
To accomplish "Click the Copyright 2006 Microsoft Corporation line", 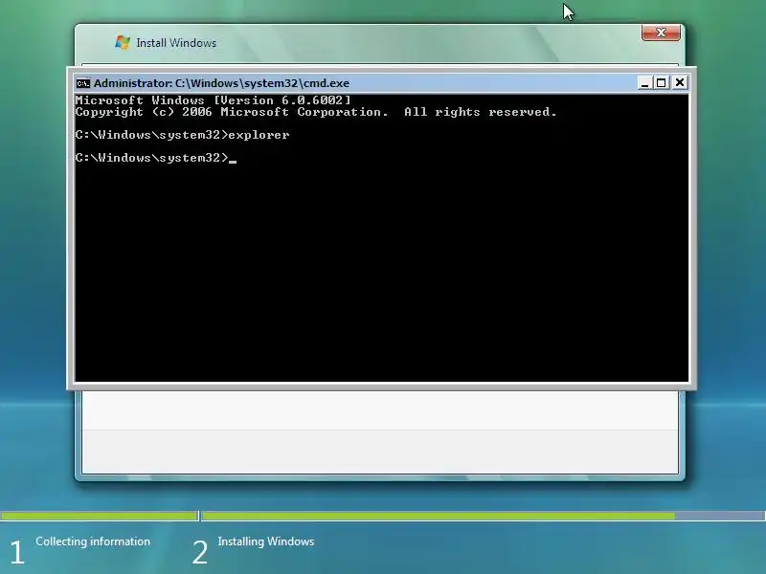I will (x=316, y=112).
